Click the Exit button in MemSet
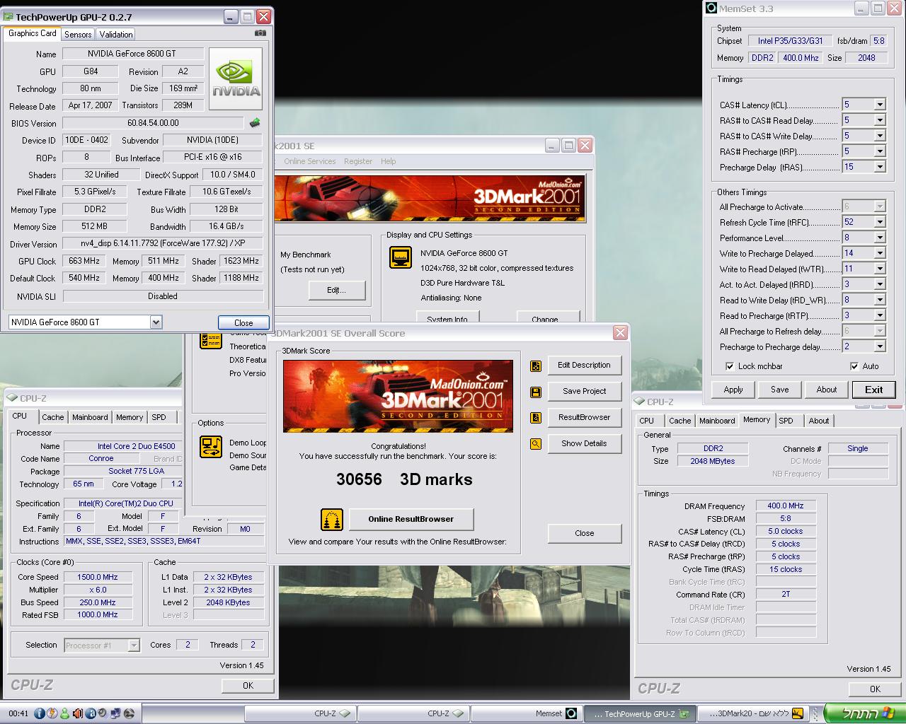The height and width of the screenshot is (724, 906). point(874,390)
